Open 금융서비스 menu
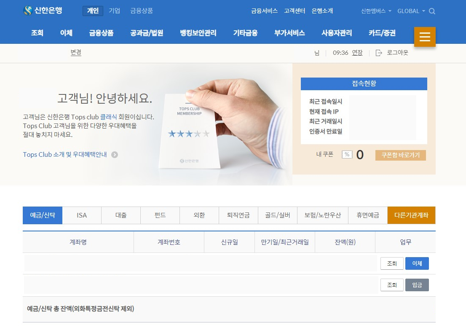466x333 pixels. click(264, 11)
